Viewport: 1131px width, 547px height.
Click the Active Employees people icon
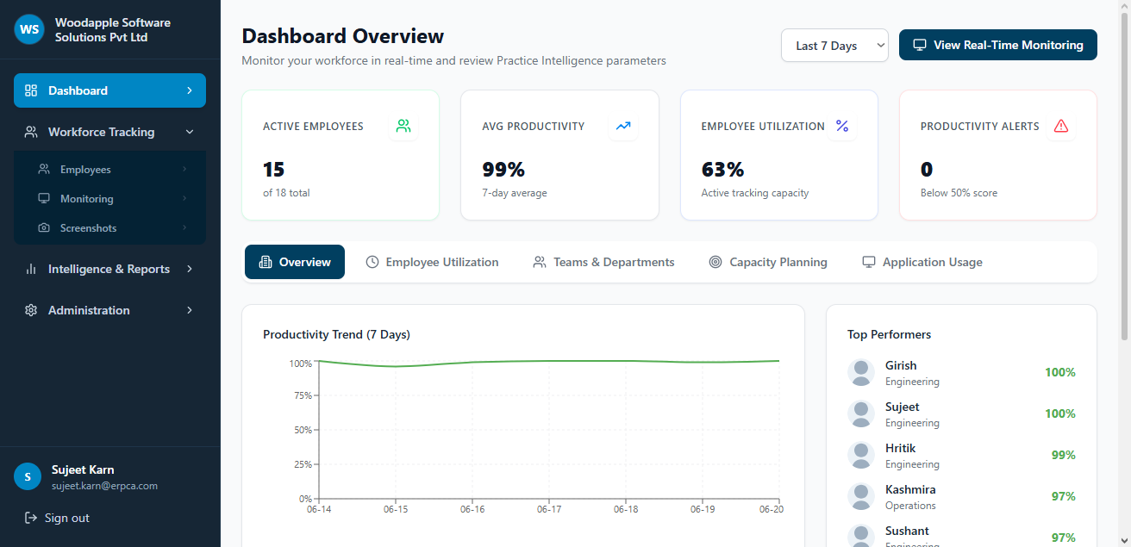403,126
